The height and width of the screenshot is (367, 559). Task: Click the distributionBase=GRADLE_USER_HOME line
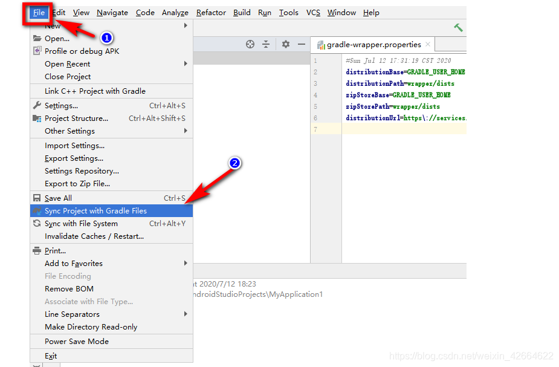click(x=406, y=72)
